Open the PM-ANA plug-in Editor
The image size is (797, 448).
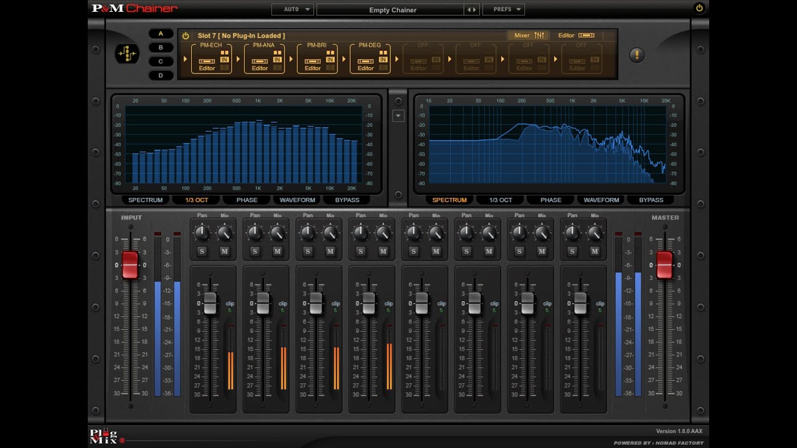tap(260, 65)
